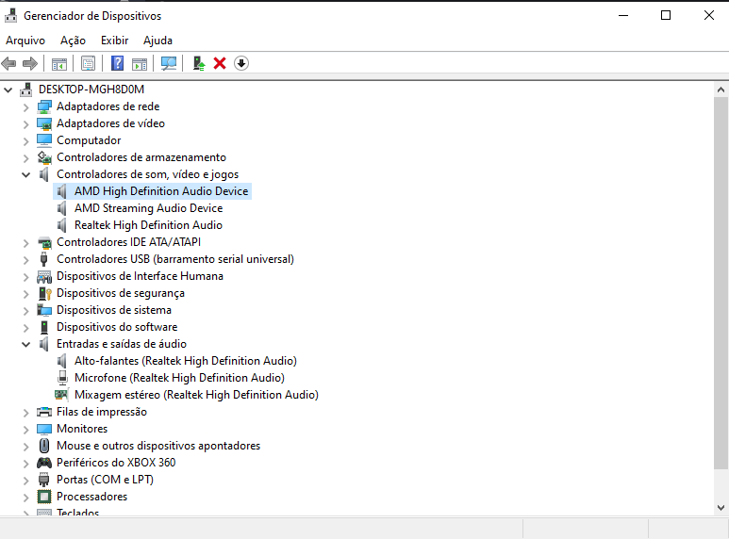Expand Filas de impressão chevron

pos(26,412)
